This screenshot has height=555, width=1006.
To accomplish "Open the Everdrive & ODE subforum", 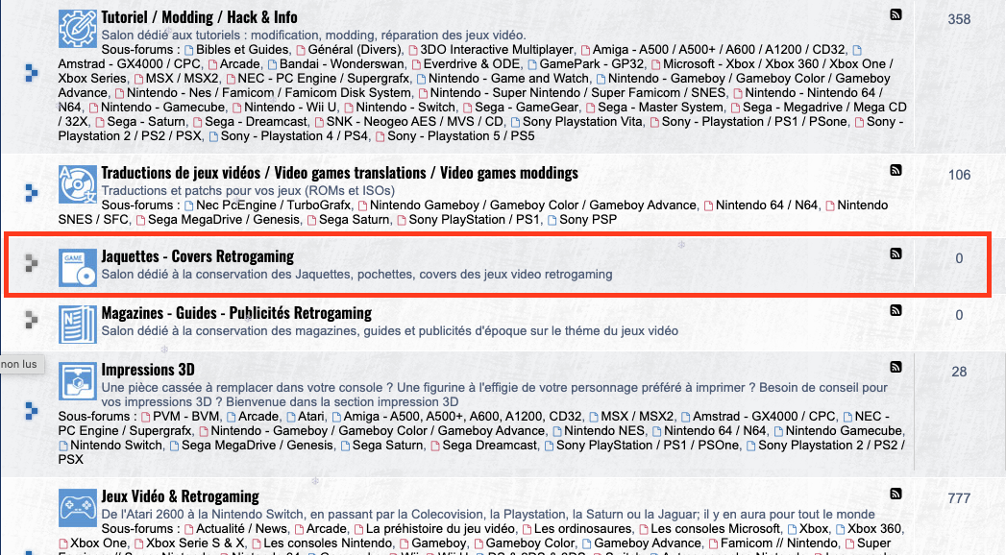I will [x=472, y=63].
